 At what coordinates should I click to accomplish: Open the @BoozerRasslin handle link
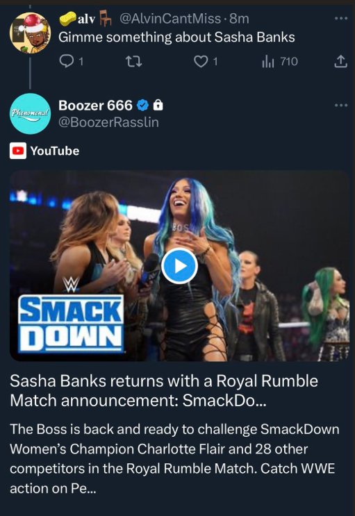pyautogui.click(x=108, y=122)
